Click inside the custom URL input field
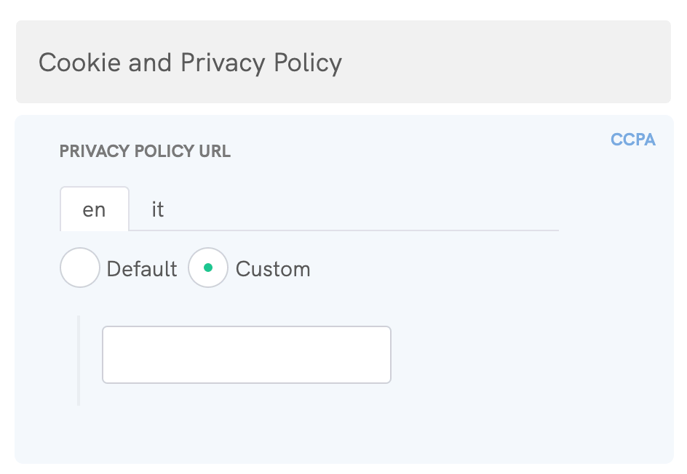The width and height of the screenshot is (687, 474). tap(246, 355)
